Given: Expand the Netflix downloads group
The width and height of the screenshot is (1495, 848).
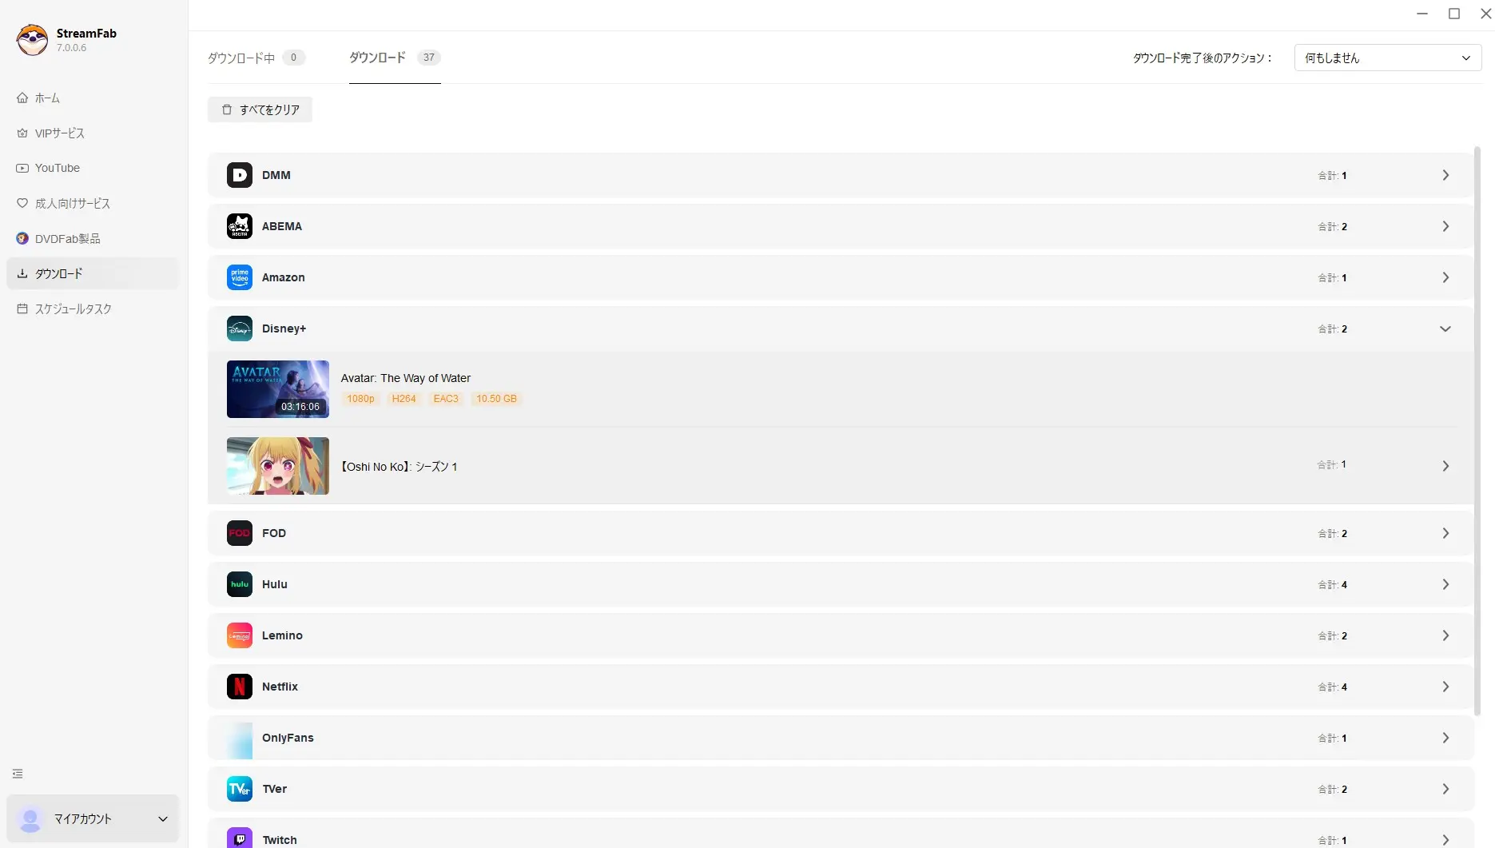Looking at the screenshot, I should click(1445, 687).
